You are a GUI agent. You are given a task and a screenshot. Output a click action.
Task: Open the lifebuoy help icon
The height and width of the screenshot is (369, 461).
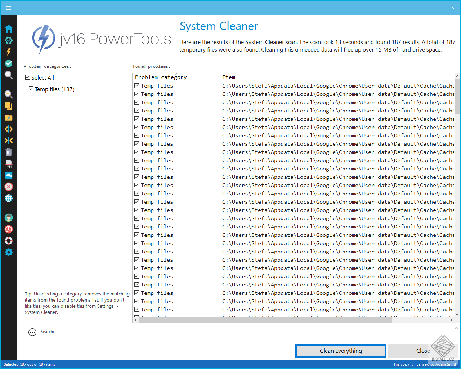pyautogui.click(x=9, y=241)
